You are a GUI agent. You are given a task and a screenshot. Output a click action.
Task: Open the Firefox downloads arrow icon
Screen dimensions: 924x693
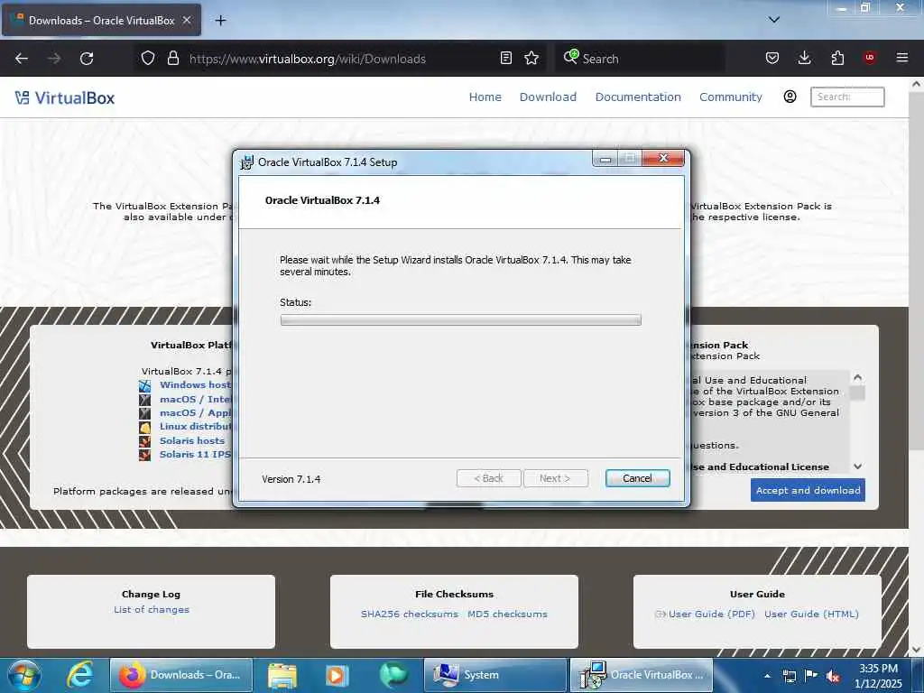[804, 59]
